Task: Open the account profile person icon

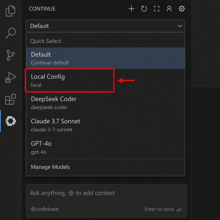Action: click(169, 9)
